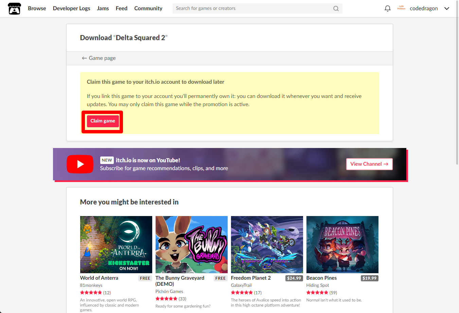Click the YouTube play logo
459x313 pixels.
click(x=80, y=164)
